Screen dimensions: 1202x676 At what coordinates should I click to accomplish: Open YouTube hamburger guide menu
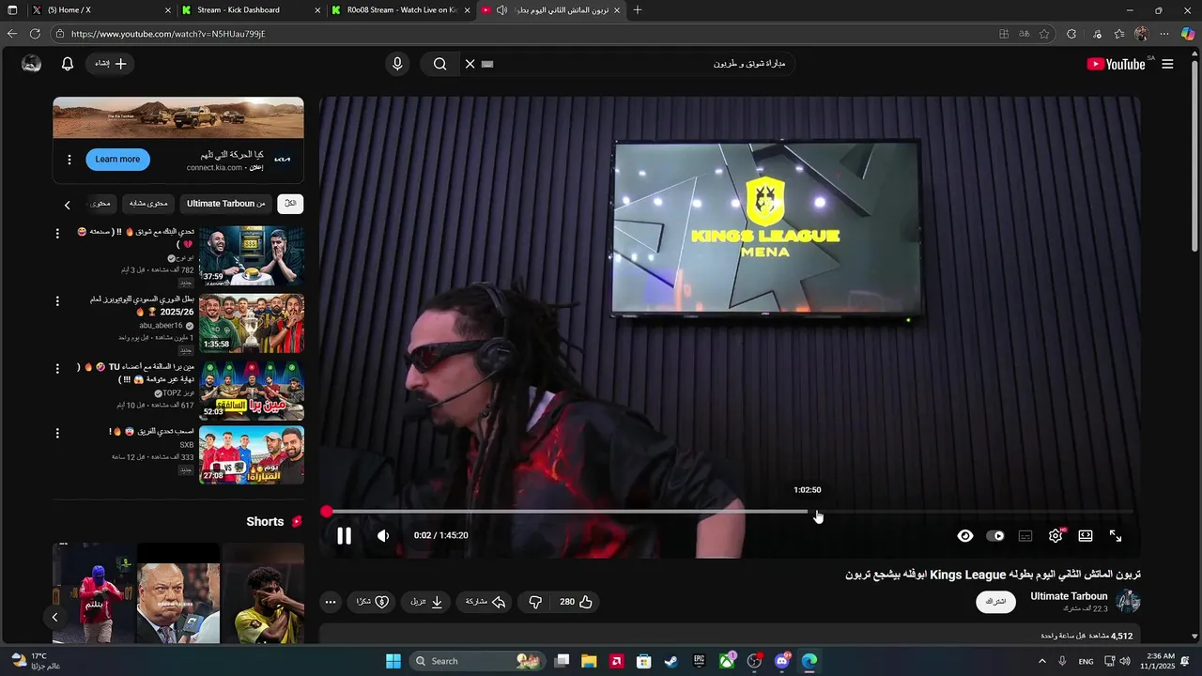[x=1167, y=64]
